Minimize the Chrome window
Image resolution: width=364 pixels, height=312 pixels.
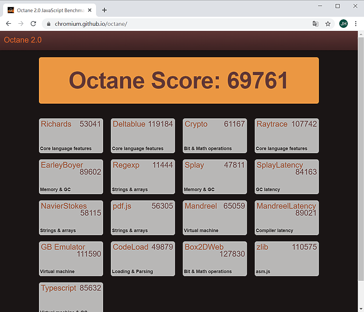click(320, 6)
